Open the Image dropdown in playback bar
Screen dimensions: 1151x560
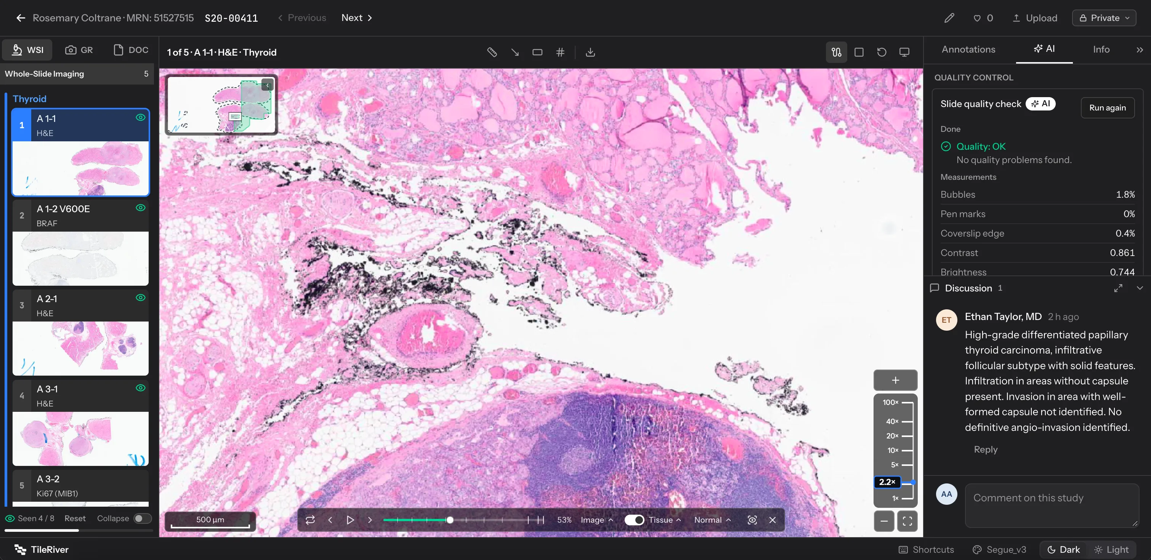[597, 520]
